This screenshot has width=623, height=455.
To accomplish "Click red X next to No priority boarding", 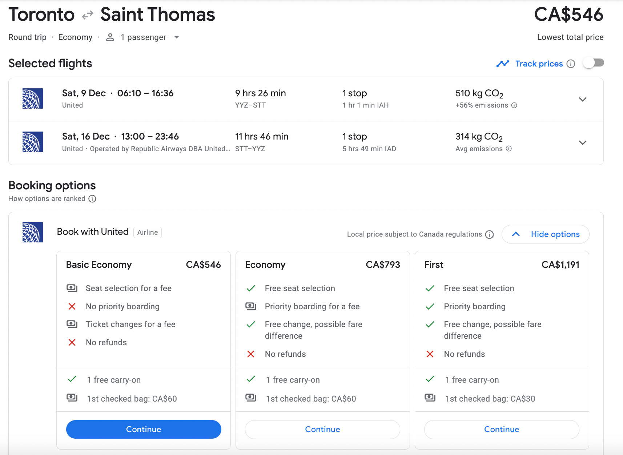I will pyautogui.click(x=72, y=306).
